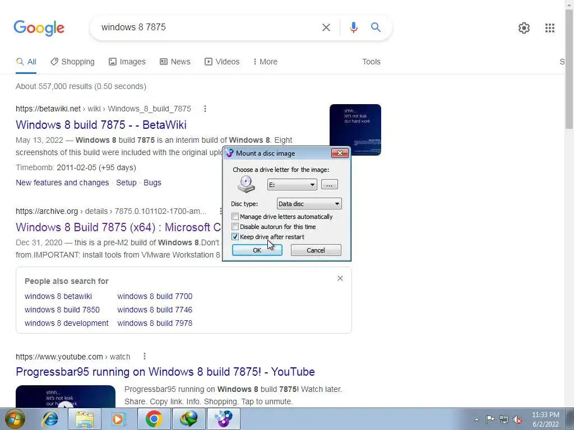Open Windows 8 Build 7875 (x64) archive result

click(118, 227)
